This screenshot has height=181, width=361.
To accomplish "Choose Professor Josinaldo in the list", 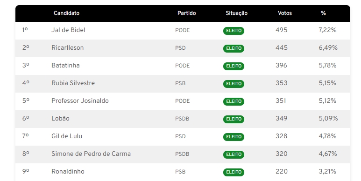I will tap(80, 101).
